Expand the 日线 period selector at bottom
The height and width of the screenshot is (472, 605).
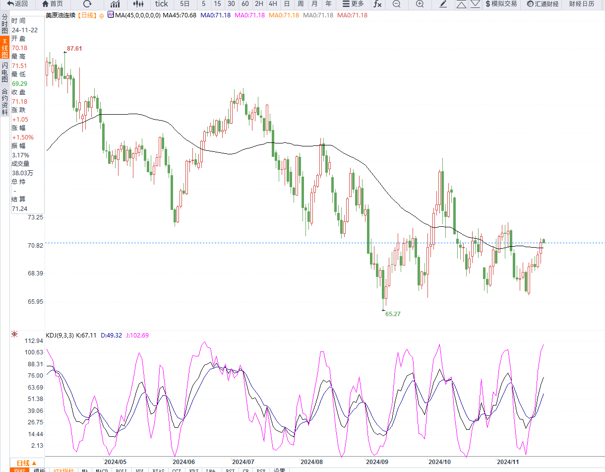(x=26, y=463)
